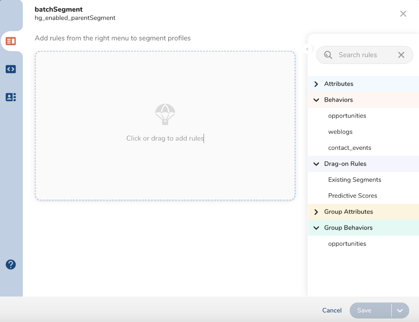Close the batchSegment editor
This screenshot has height=322, width=419.
(x=403, y=14)
